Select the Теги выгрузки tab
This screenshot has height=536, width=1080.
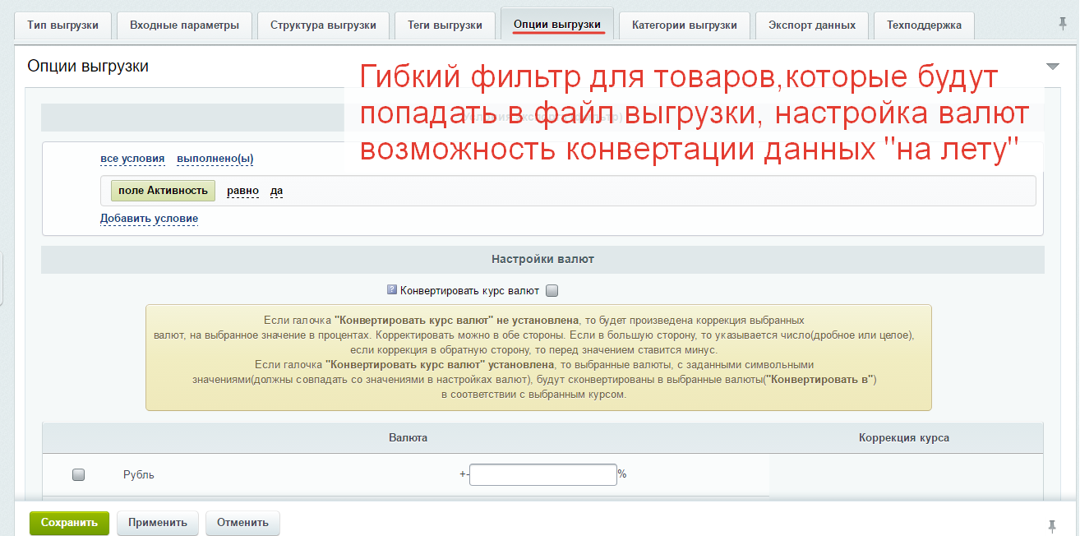pos(445,25)
